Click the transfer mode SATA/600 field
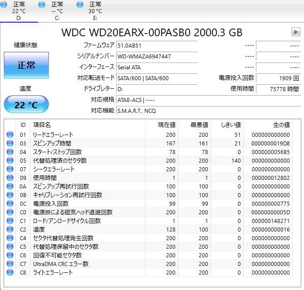This screenshot has height=290, width=304. pos(157,78)
